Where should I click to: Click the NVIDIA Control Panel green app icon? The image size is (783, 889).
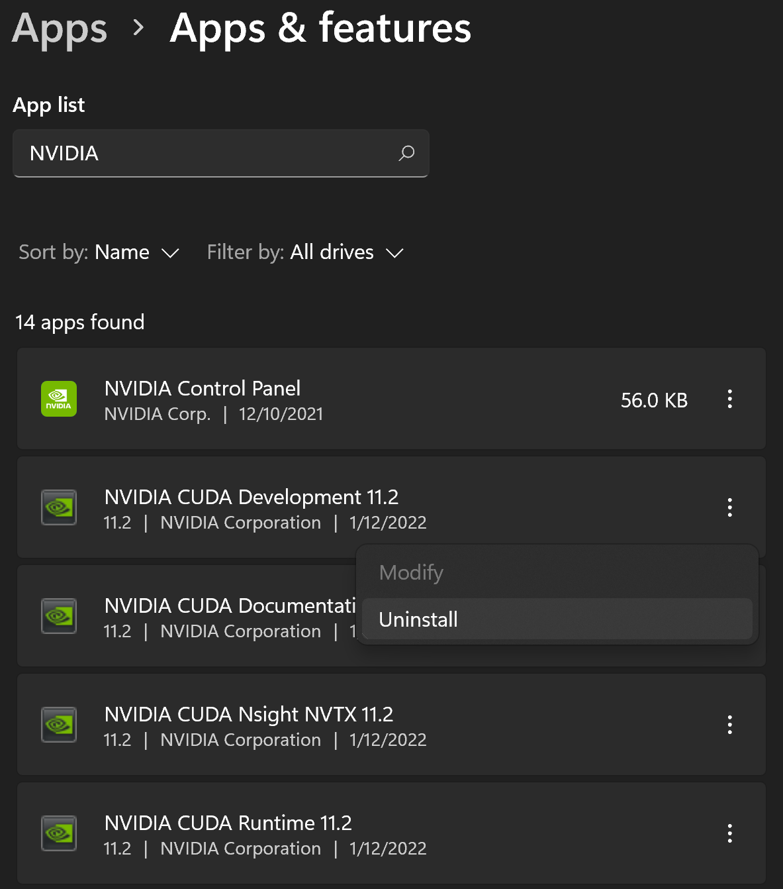pos(59,399)
